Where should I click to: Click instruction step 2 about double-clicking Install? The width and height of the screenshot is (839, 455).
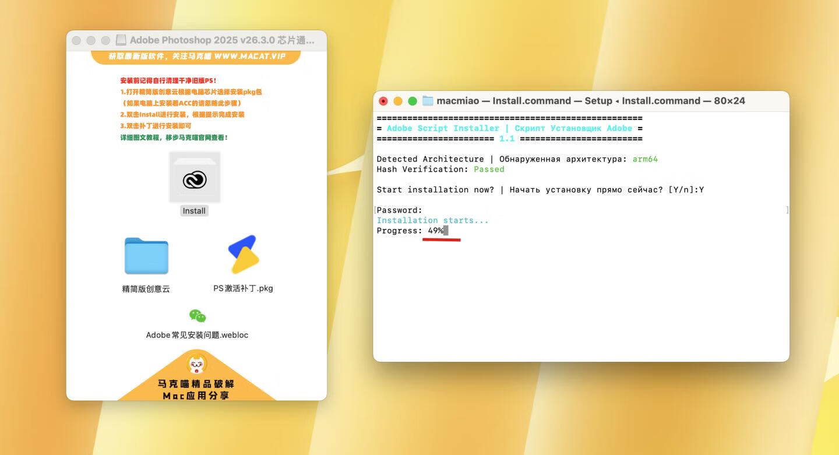click(182, 115)
